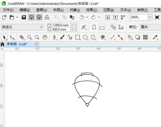Click the full-screen preview icon
The height and width of the screenshot is (127, 161).
click(x=157, y=17)
